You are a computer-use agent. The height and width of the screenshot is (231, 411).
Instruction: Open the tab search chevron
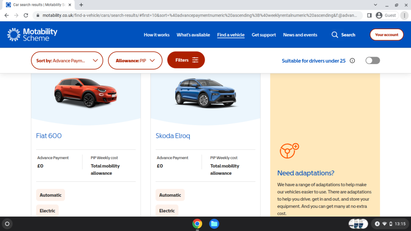click(x=375, y=5)
